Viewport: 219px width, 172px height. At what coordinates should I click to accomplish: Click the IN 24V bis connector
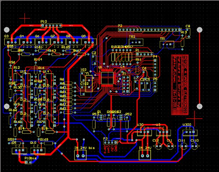pyautogui.click(x=80, y=154)
